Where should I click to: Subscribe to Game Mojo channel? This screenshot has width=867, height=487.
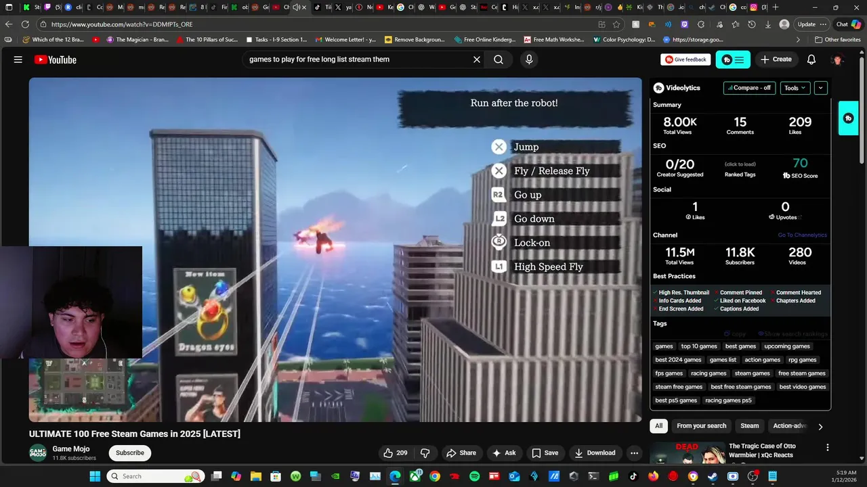point(130,453)
